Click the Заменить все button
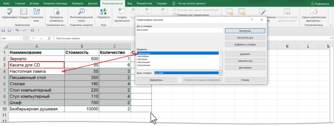This screenshot has width=334, height=126. (245, 61)
